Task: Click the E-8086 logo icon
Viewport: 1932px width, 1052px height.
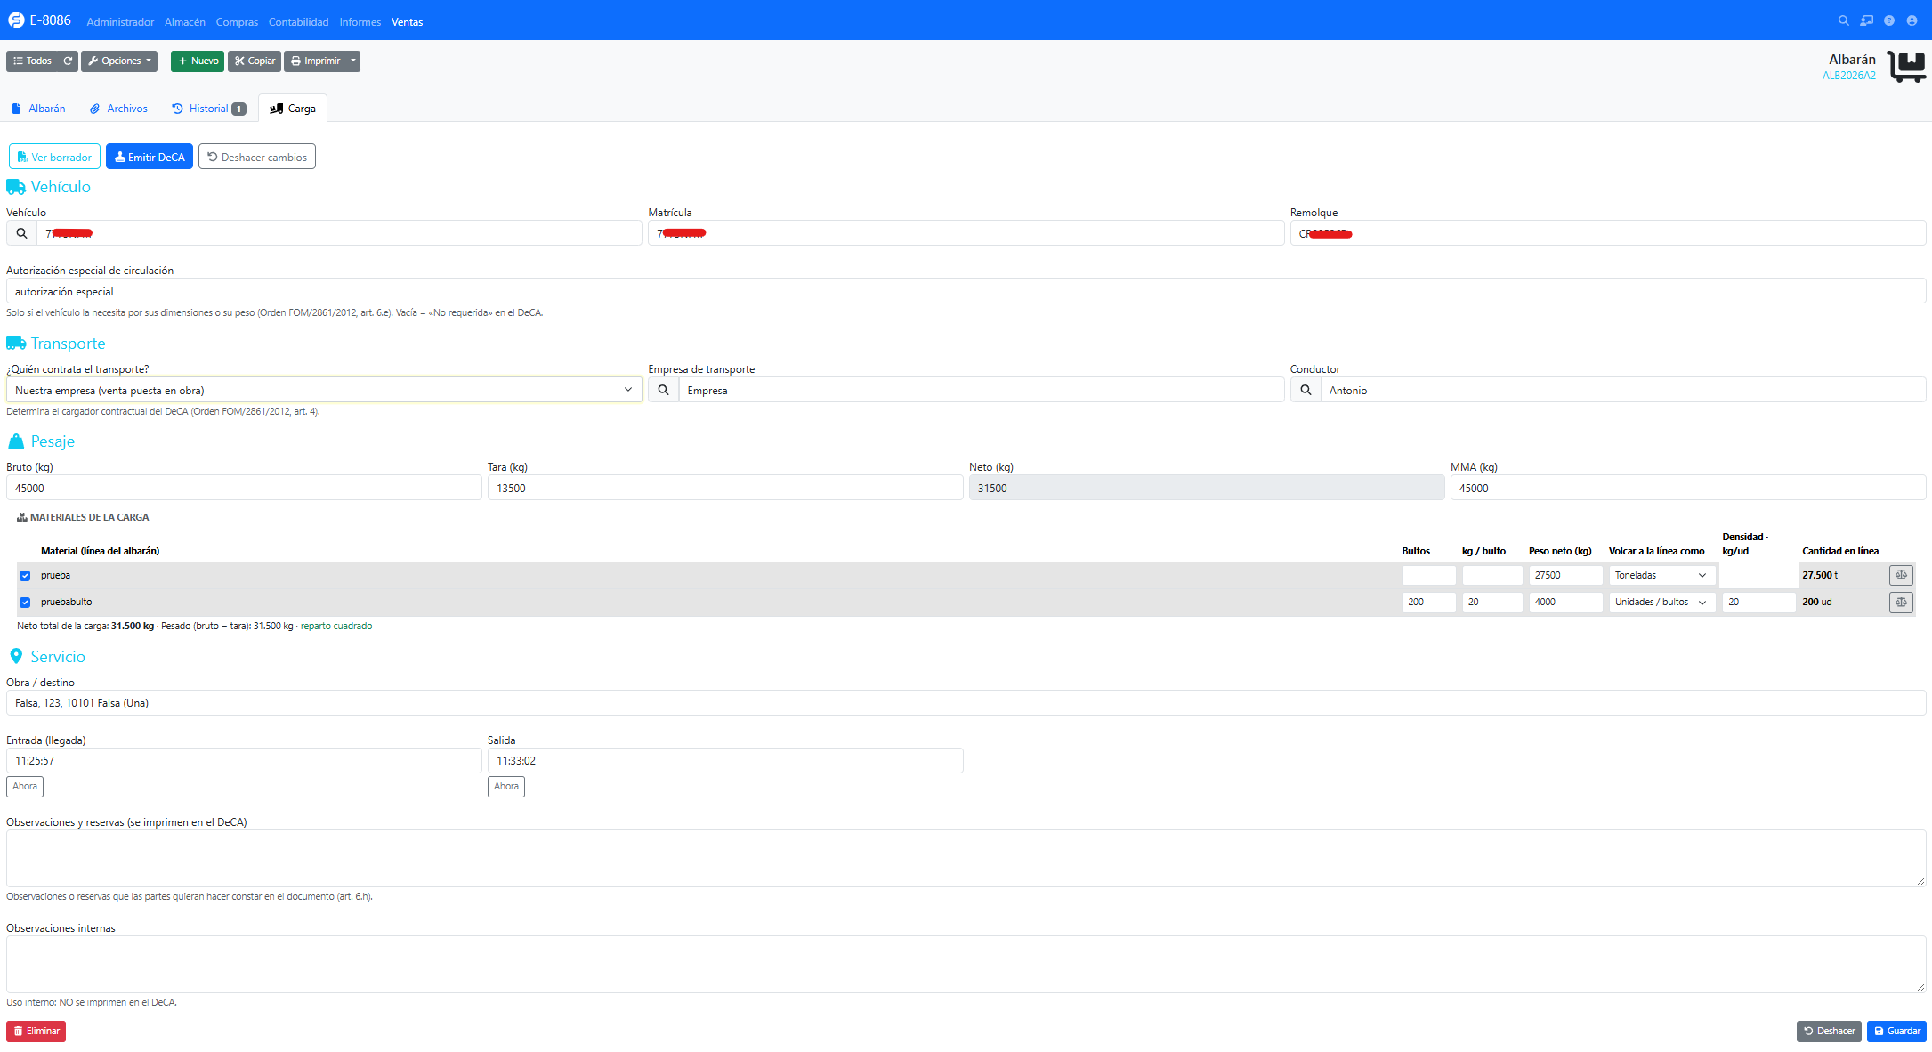Action: point(16,20)
